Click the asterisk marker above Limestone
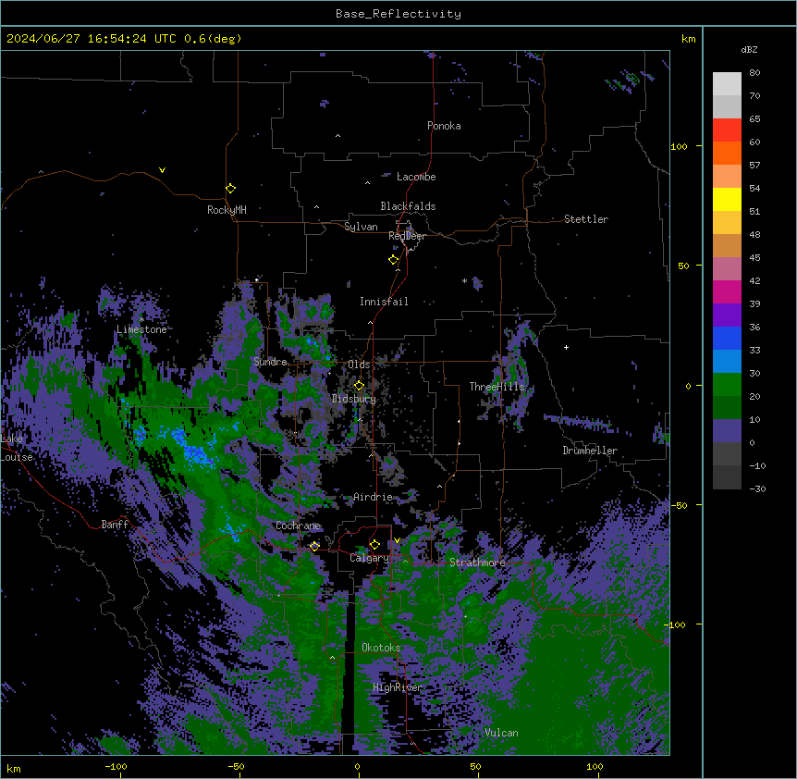Screen dimensions: 797x779 click(141, 320)
